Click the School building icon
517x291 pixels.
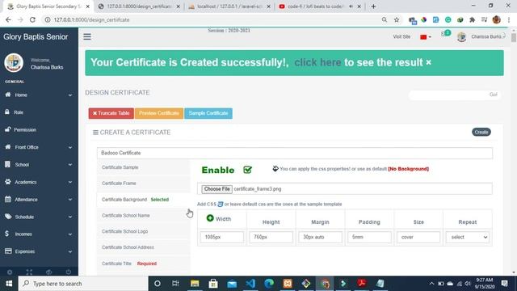[x=7, y=164]
